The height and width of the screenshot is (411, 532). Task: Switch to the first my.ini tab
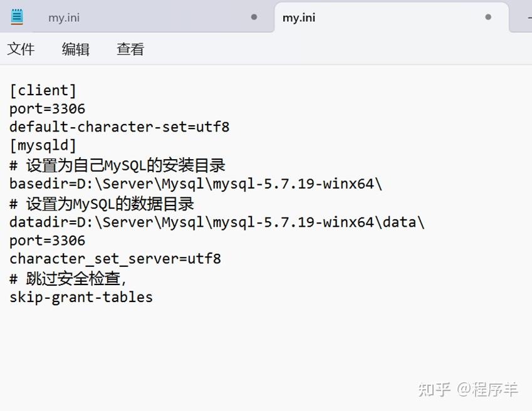(x=64, y=18)
